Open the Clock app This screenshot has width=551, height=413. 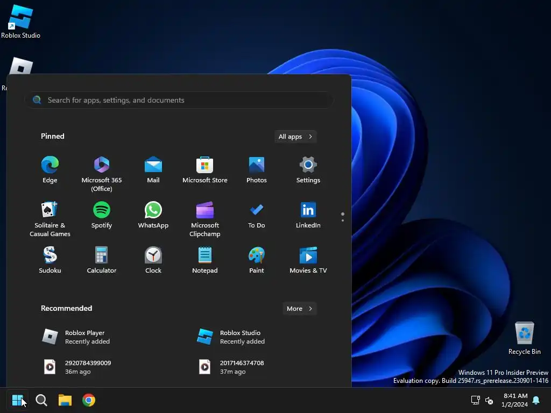[153, 260]
